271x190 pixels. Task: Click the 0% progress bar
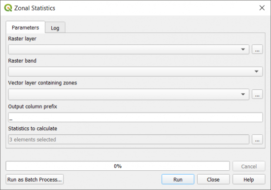118,166
